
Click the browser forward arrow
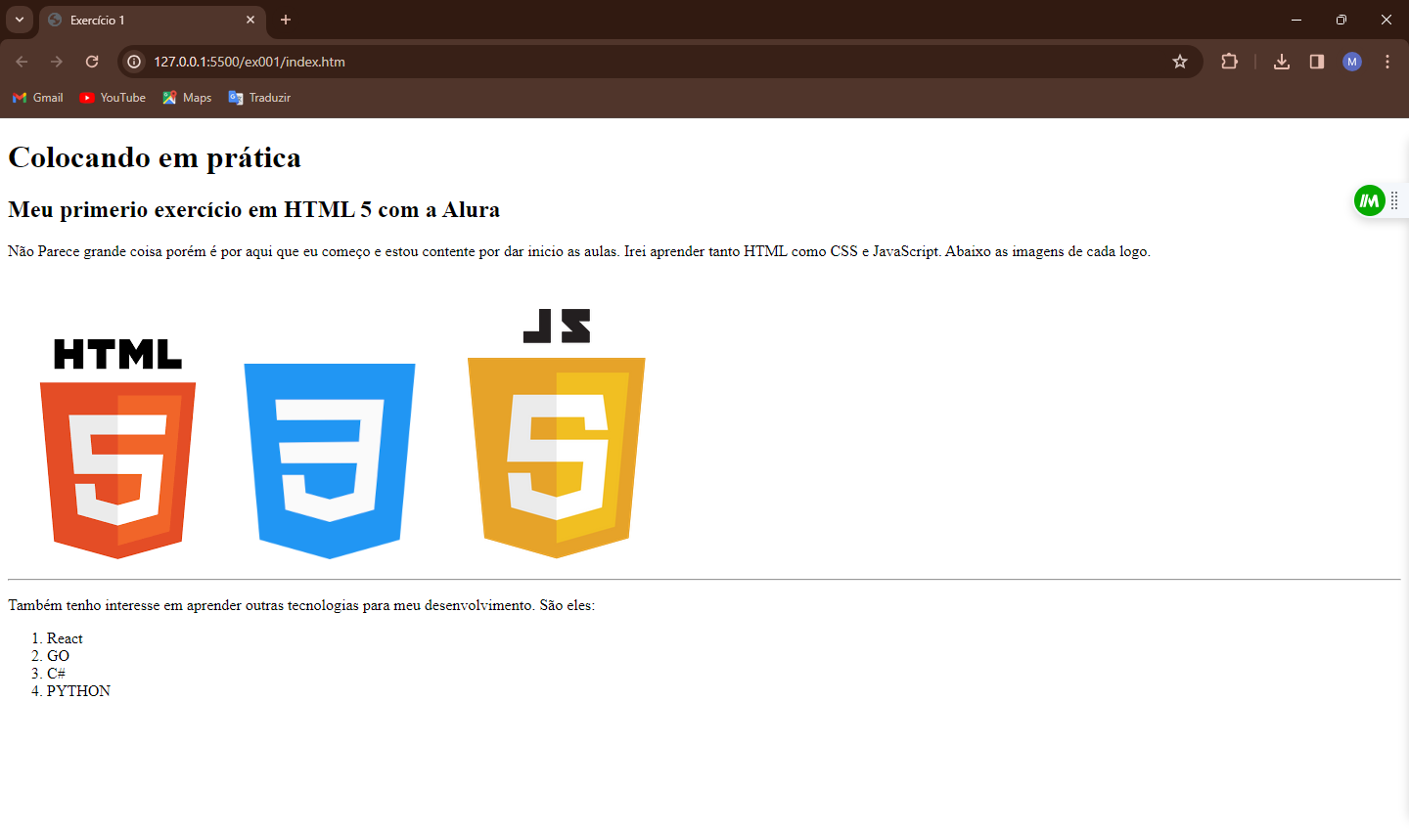[57, 62]
